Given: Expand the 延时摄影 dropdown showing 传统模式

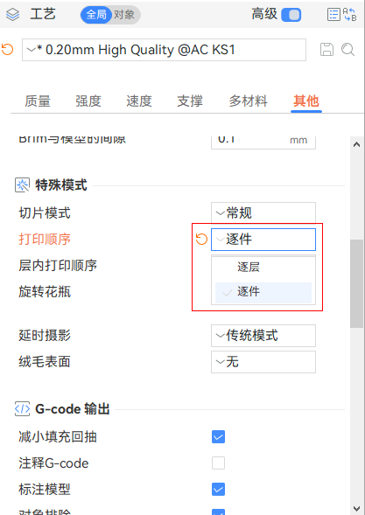Looking at the screenshot, I should click(x=263, y=336).
